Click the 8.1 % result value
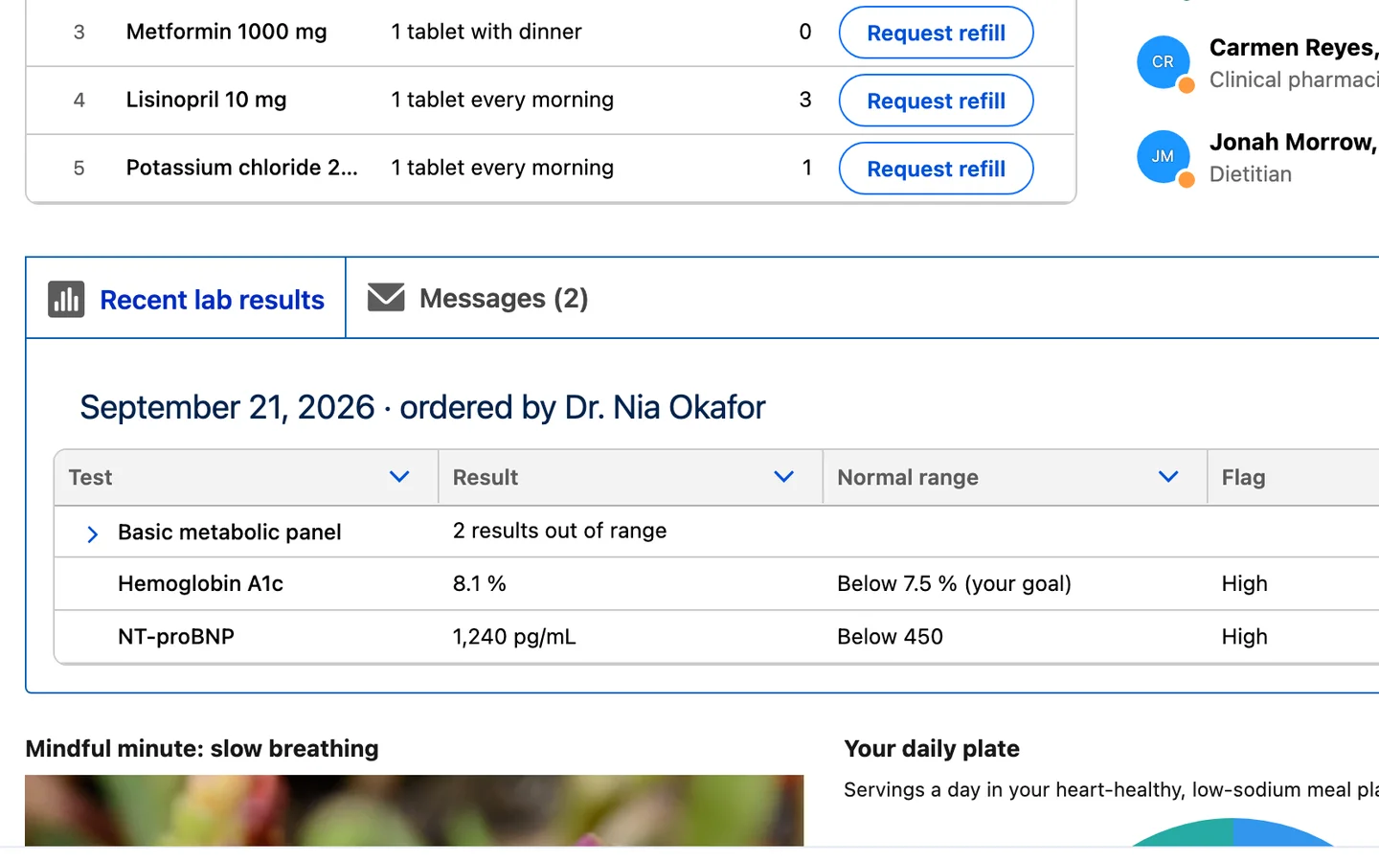This screenshot has width=1379, height=862. tap(480, 583)
